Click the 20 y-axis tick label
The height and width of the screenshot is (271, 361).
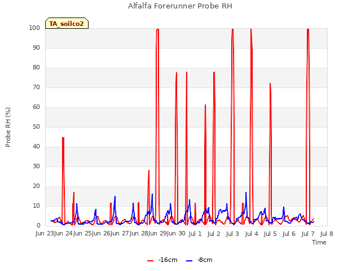pos(36,186)
